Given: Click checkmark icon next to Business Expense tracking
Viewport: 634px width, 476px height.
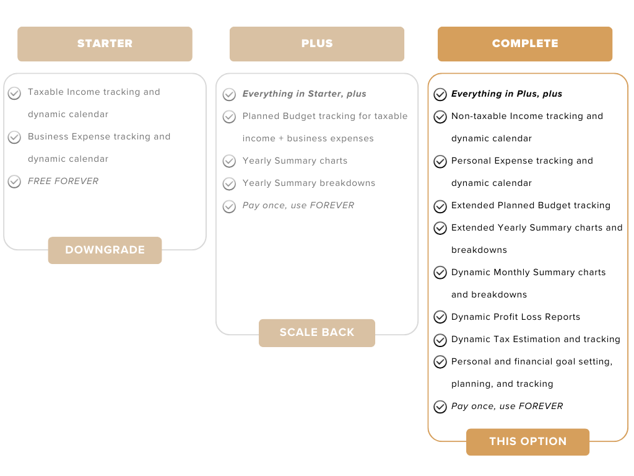Looking at the screenshot, I should coord(14,138).
